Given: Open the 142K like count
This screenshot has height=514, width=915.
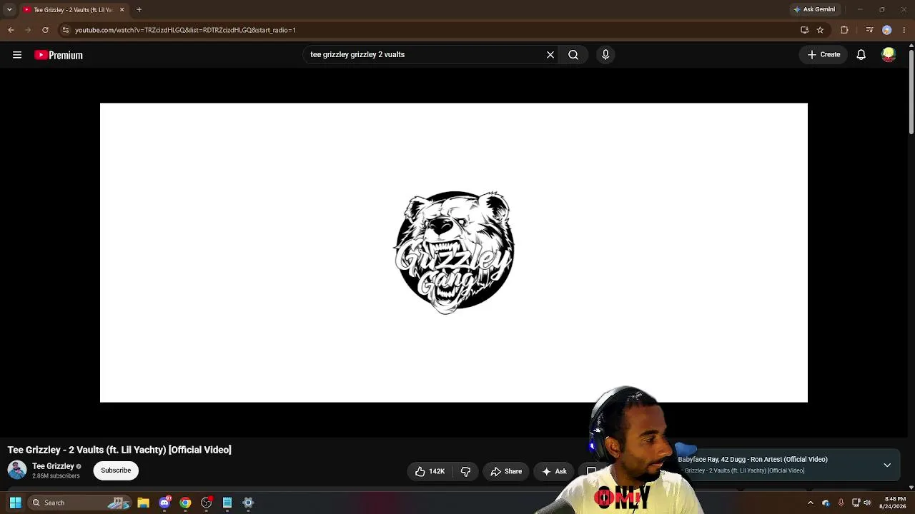Looking at the screenshot, I should pos(437,471).
